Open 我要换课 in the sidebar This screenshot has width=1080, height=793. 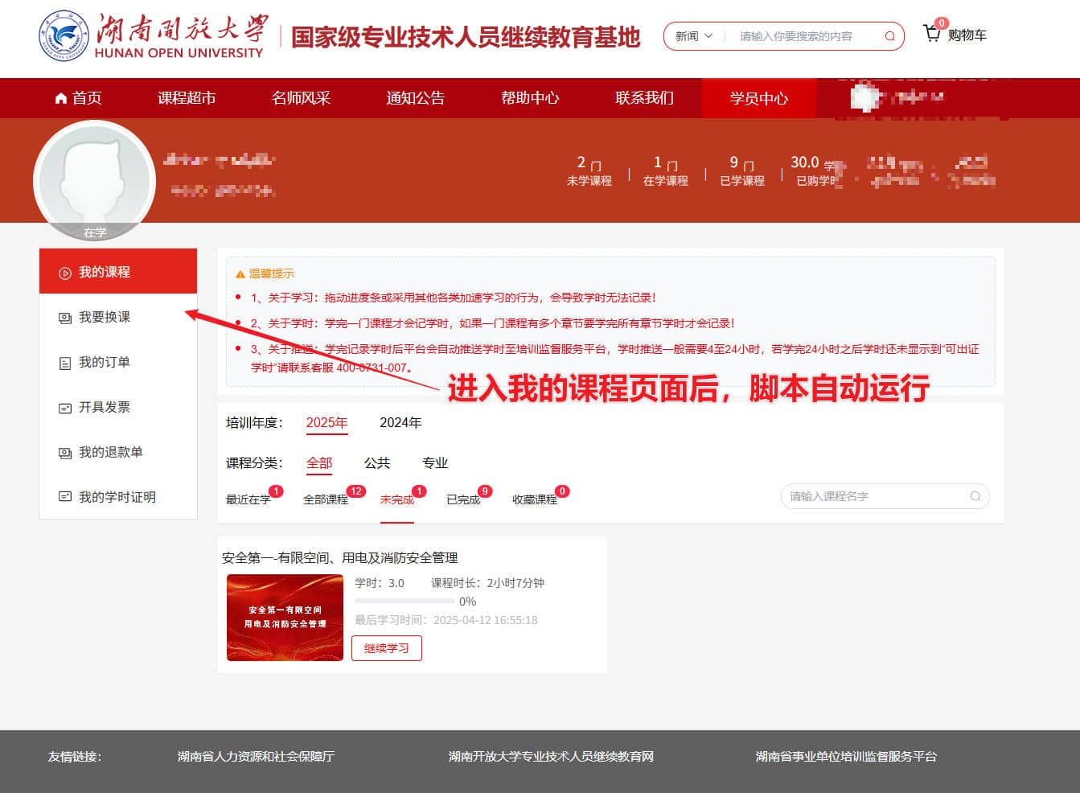pyautogui.click(x=104, y=317)
